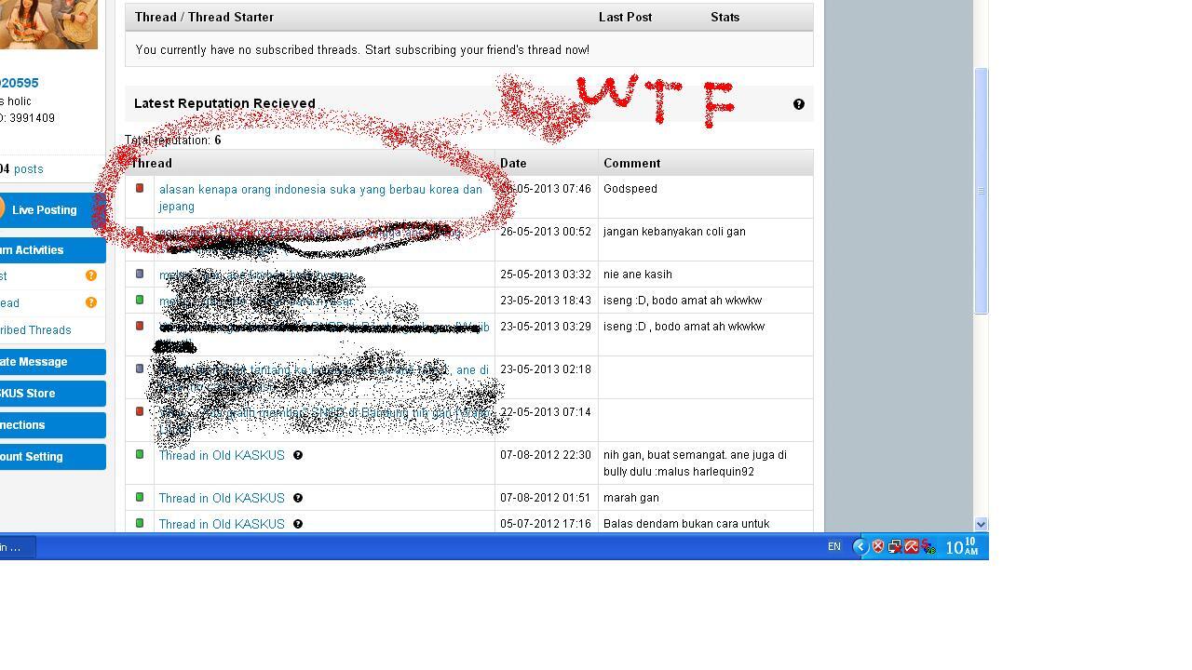1192x670 pixels.
Task: Open the disconnected network tray icon
Action: [x=895, y=547]
